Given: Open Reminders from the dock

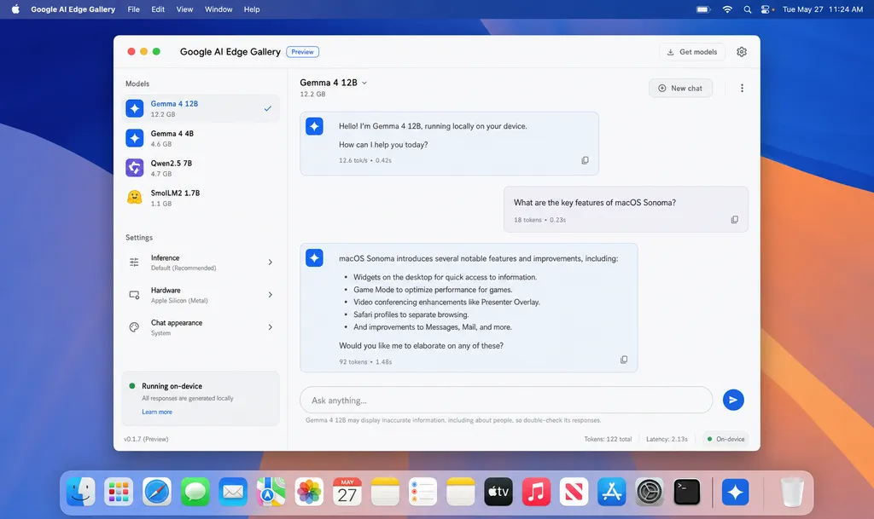Looking at the screenshot, I should pyautogui.click(x=423, y=492).
